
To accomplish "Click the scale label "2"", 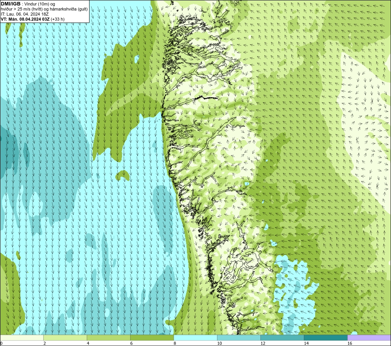I will coord(45,344).
